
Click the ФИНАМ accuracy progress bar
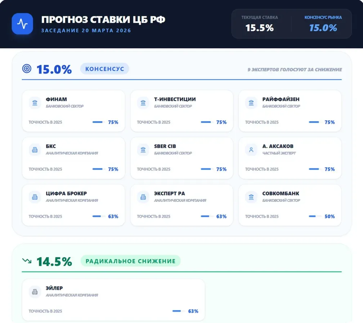point(99,122)
